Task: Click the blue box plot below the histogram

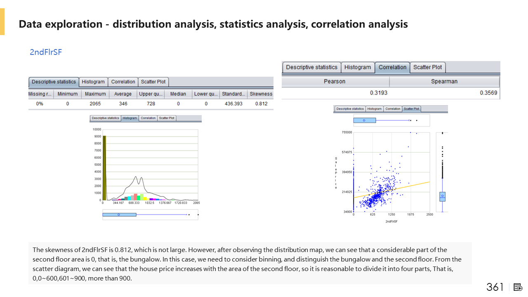Action: 119,214
